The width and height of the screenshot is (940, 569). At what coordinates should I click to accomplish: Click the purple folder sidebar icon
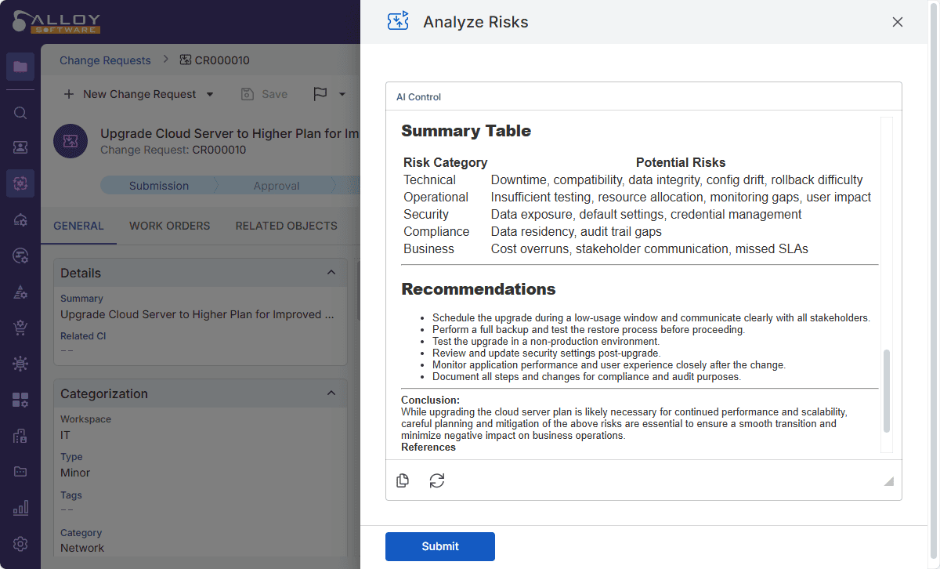pos(20,67)
